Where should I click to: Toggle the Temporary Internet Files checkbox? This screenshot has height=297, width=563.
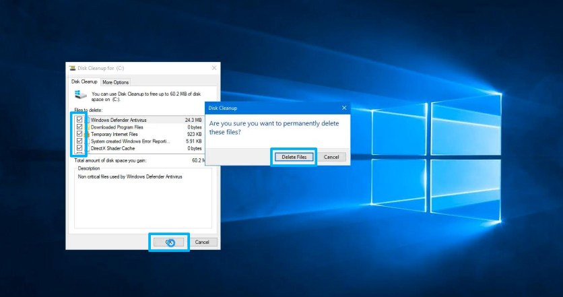[x=79, y=133]
